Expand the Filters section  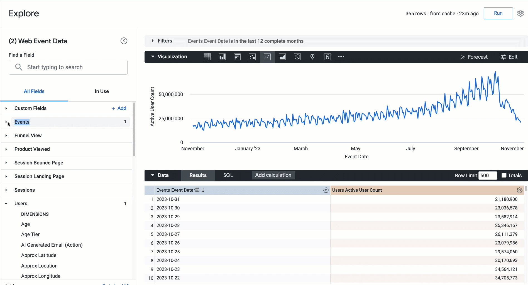(x=152, y=41)
